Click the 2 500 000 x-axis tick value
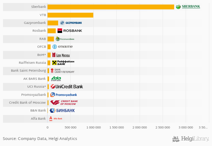Screen dimensions: 212x146 tap(163, 127)
